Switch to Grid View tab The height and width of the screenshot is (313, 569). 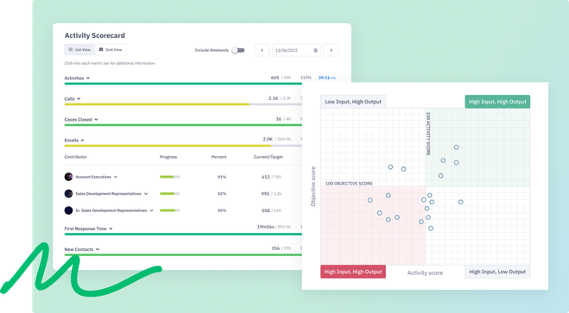[111, 50]
